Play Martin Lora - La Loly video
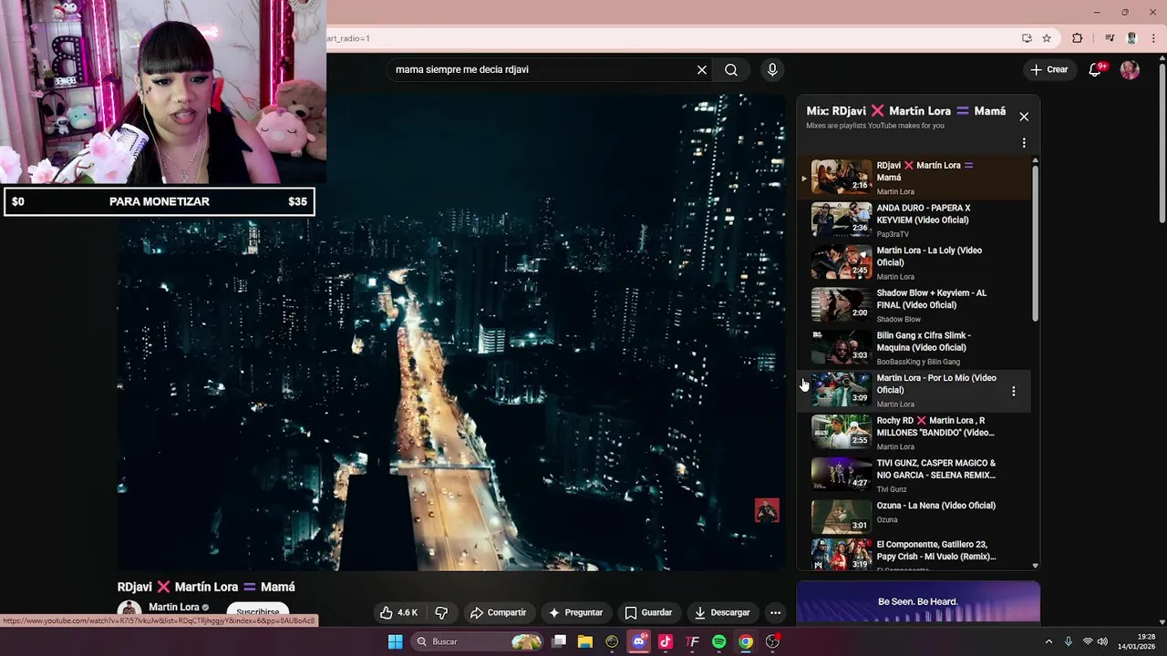Viewport: 1167px width, 656px height. (x=916, y=262)
